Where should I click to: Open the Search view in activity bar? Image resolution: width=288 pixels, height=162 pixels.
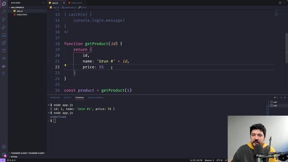click(4, 12)
